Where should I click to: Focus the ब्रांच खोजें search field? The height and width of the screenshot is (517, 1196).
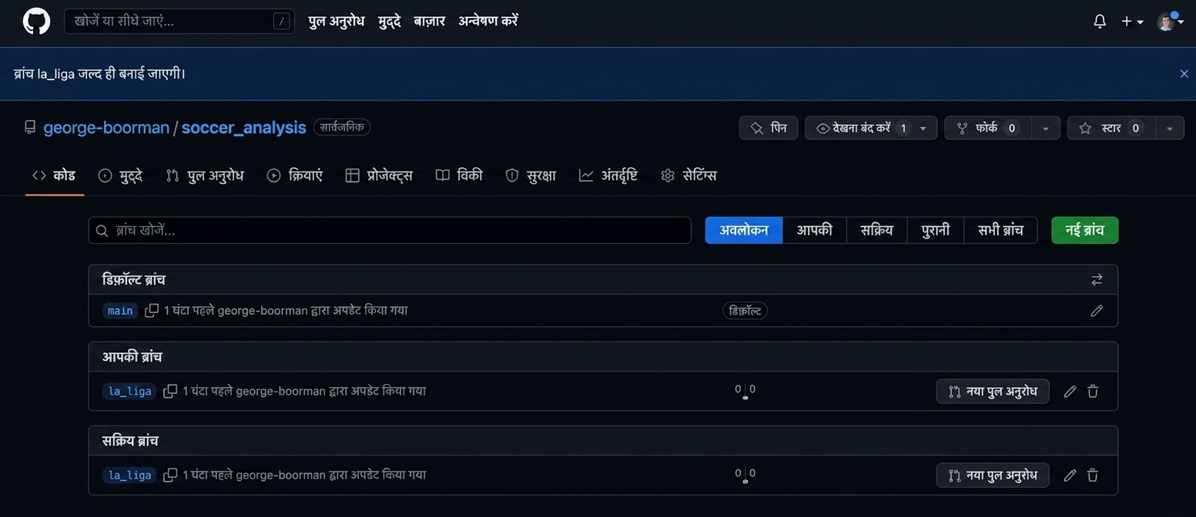(x=390, y=231)
